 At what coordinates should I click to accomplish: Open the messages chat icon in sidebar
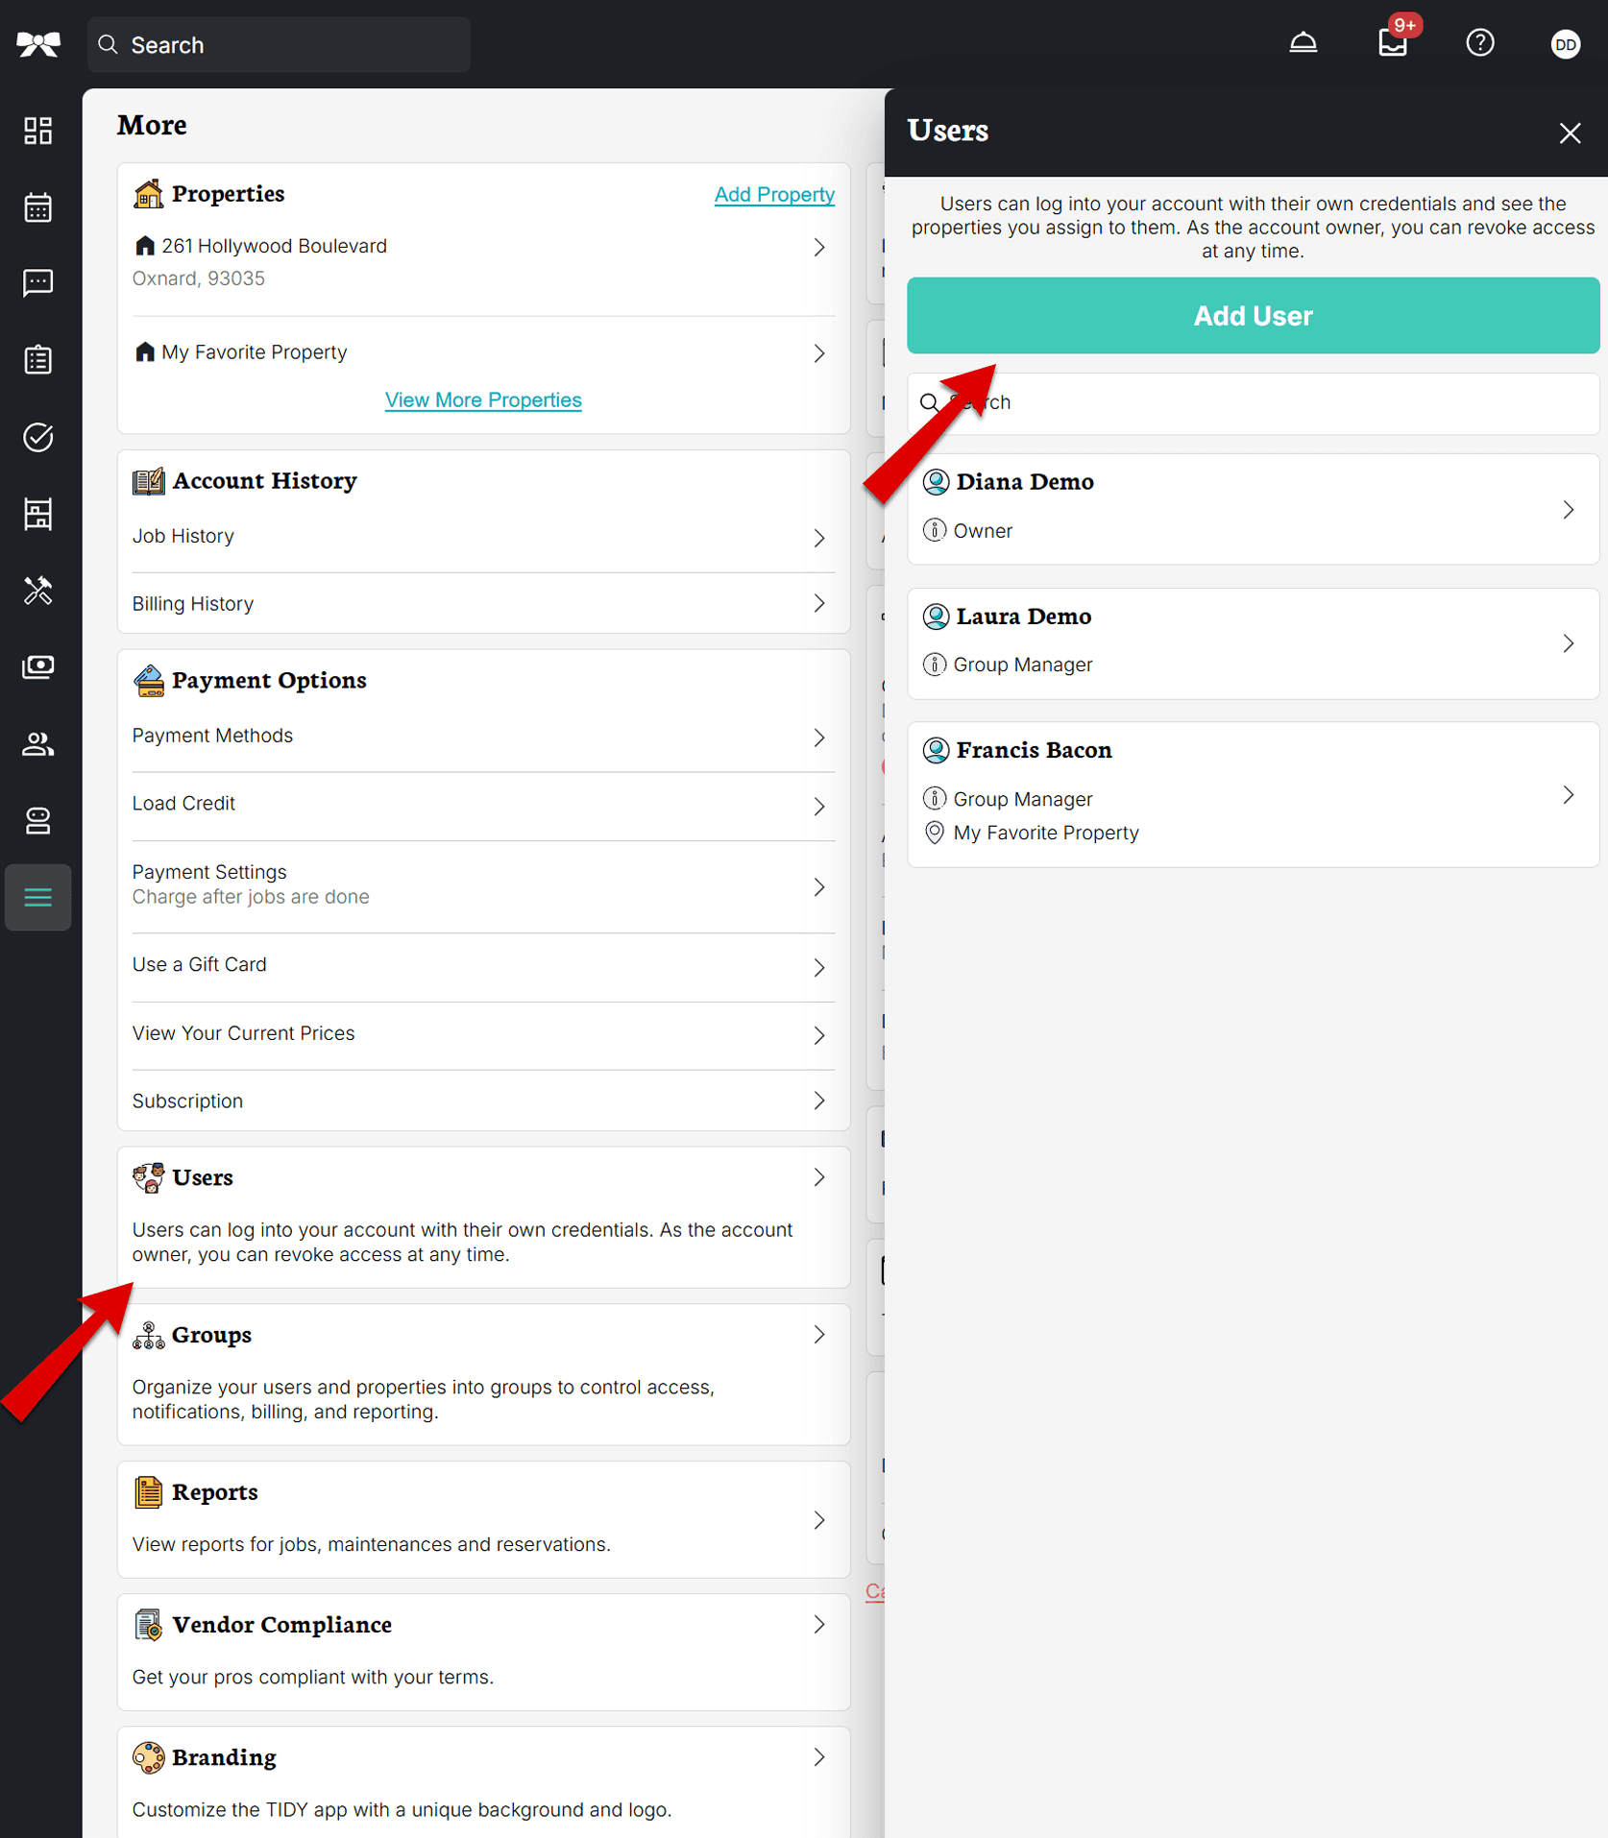[37, 283]
